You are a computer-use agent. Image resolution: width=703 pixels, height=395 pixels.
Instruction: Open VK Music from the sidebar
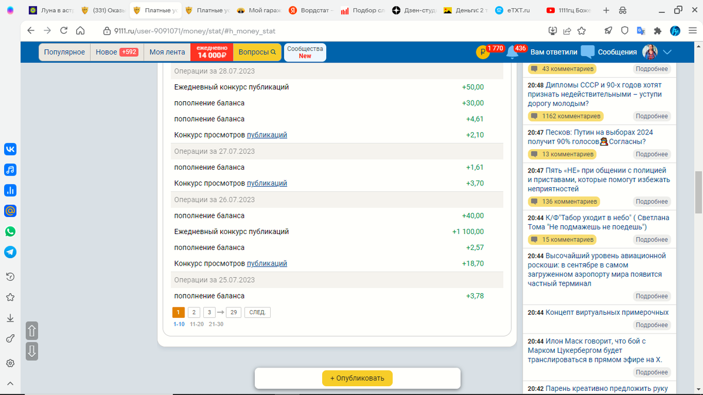coord(10,170)
